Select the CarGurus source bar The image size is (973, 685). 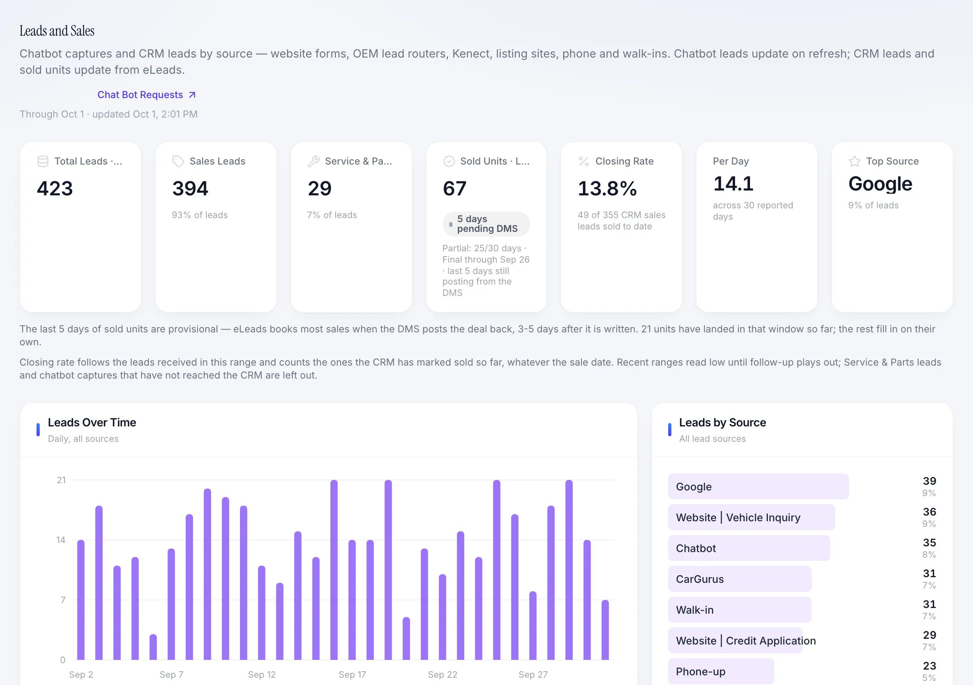[739, 579]
